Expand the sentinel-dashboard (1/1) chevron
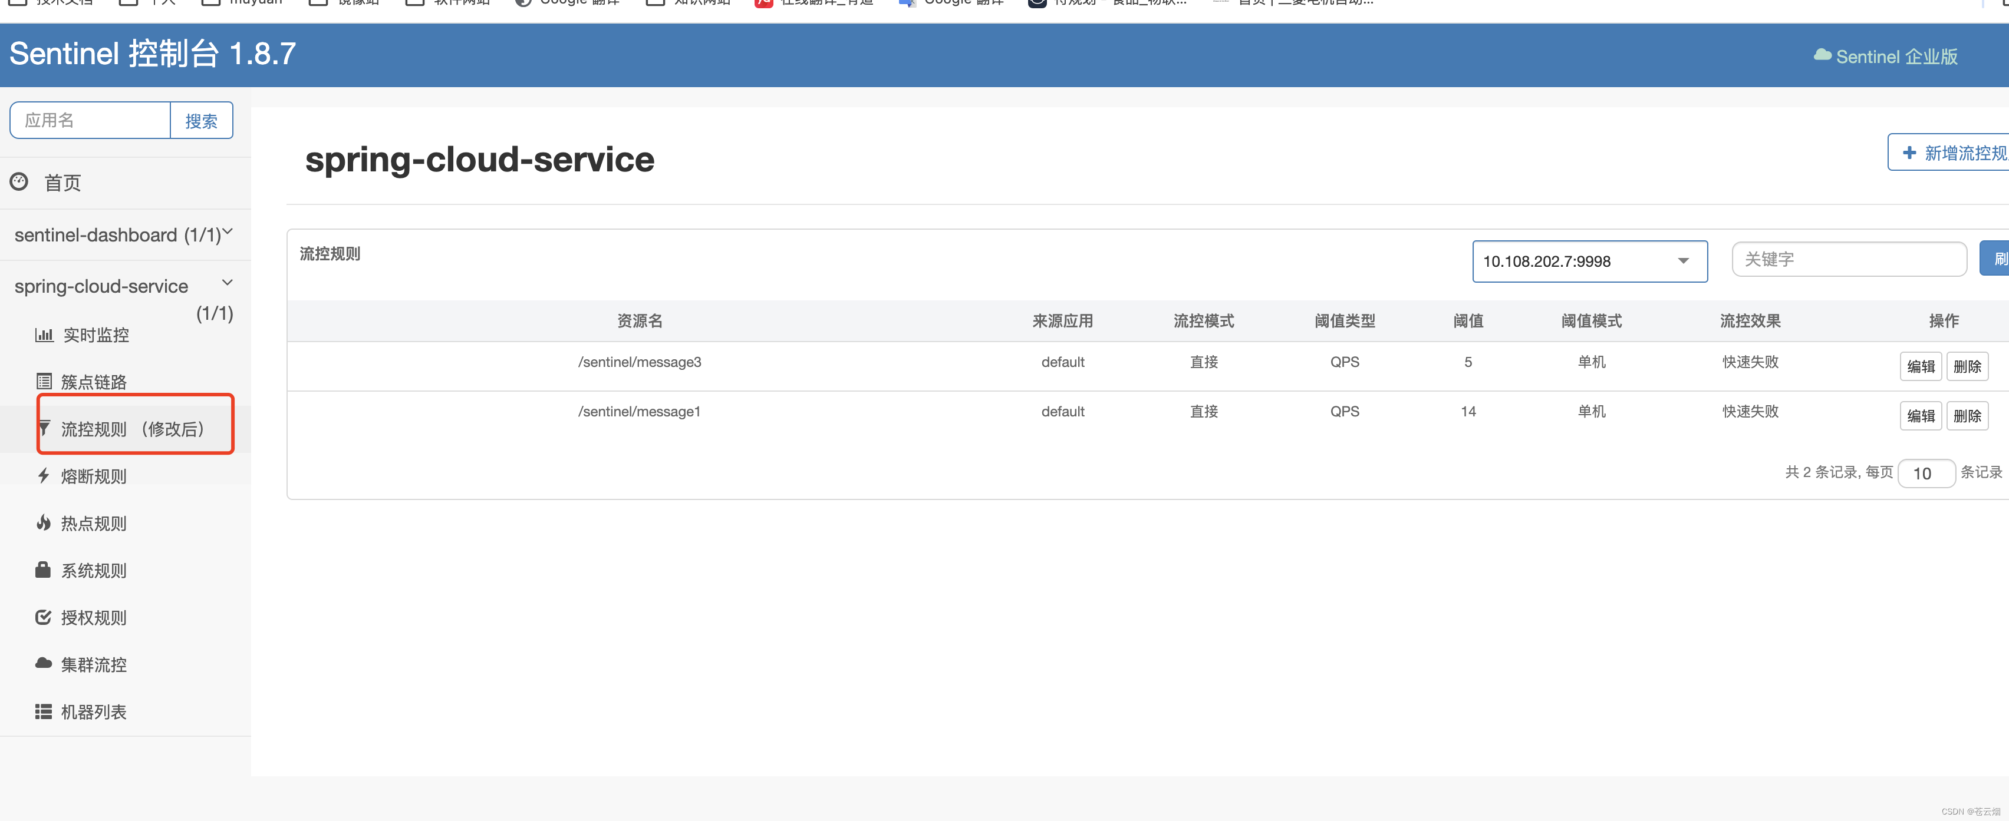Screen dimensions: 2009x821 tap(228, 231)
